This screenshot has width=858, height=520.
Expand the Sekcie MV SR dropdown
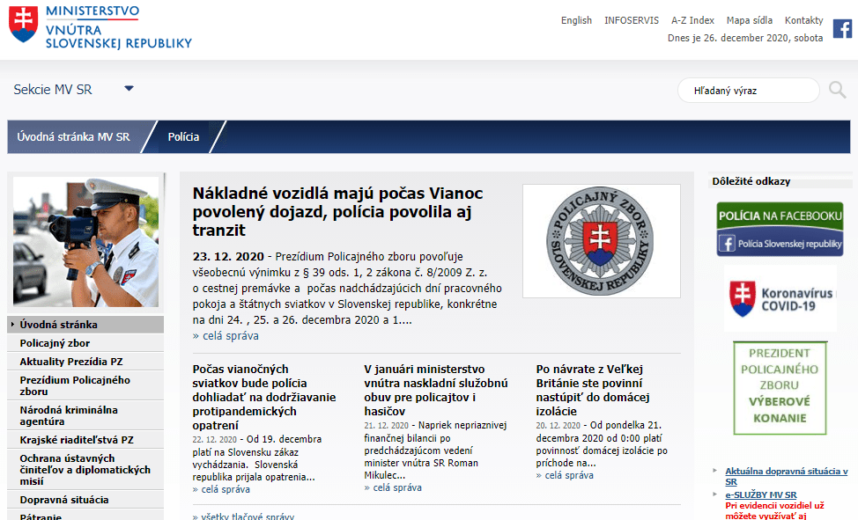pos(129,89)
